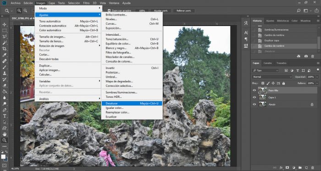Viewport: 321px width, 171px height.
Task: Switch to the Trazados tab
Action: (x=281, y=63)
